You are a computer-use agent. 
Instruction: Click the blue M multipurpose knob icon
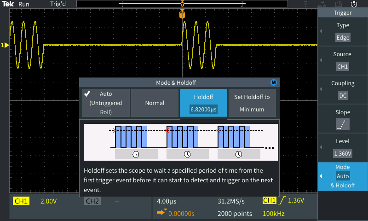pos(274,83)
